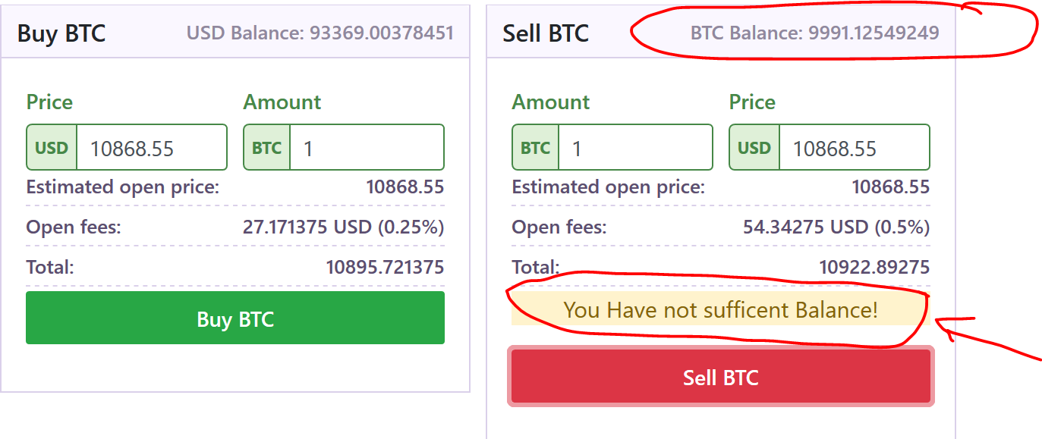Click the BTC prefix badge in Sell amount

click(x=536, y=148)
